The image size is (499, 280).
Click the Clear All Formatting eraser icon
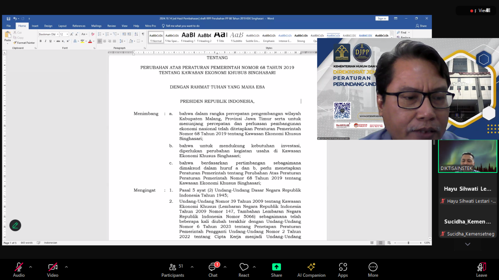(x=93, y=34)
